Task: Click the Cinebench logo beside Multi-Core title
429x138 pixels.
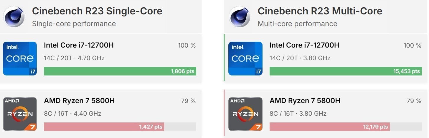Action: coord(240,17)
